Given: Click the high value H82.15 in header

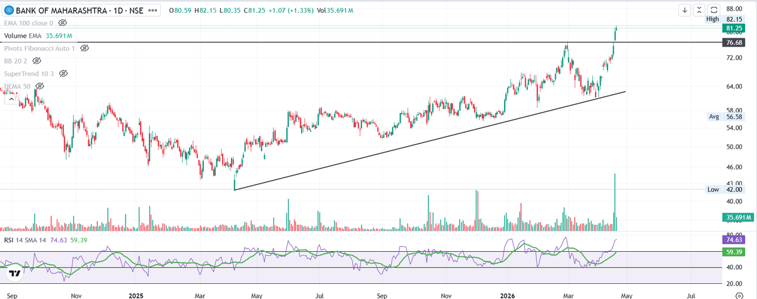Looking at the screenshot, I should tap(207, 11).
